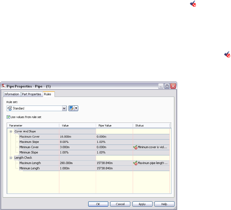Close the Pipe Properties dialog
231x210 pixels.
tap(173, 86)
